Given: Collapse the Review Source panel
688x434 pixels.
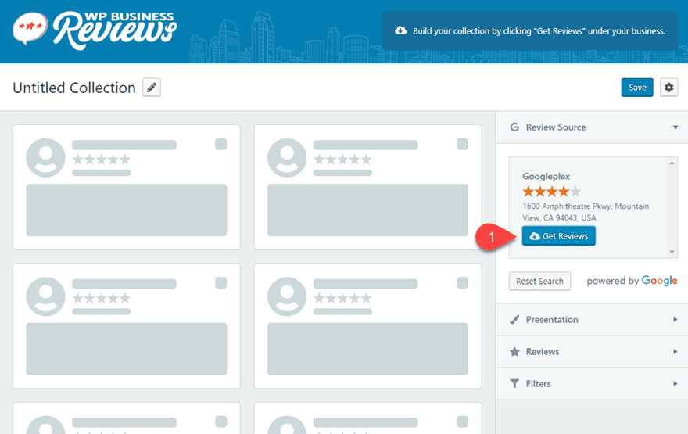Looking at the screenshot, I should tap(592, 127).
